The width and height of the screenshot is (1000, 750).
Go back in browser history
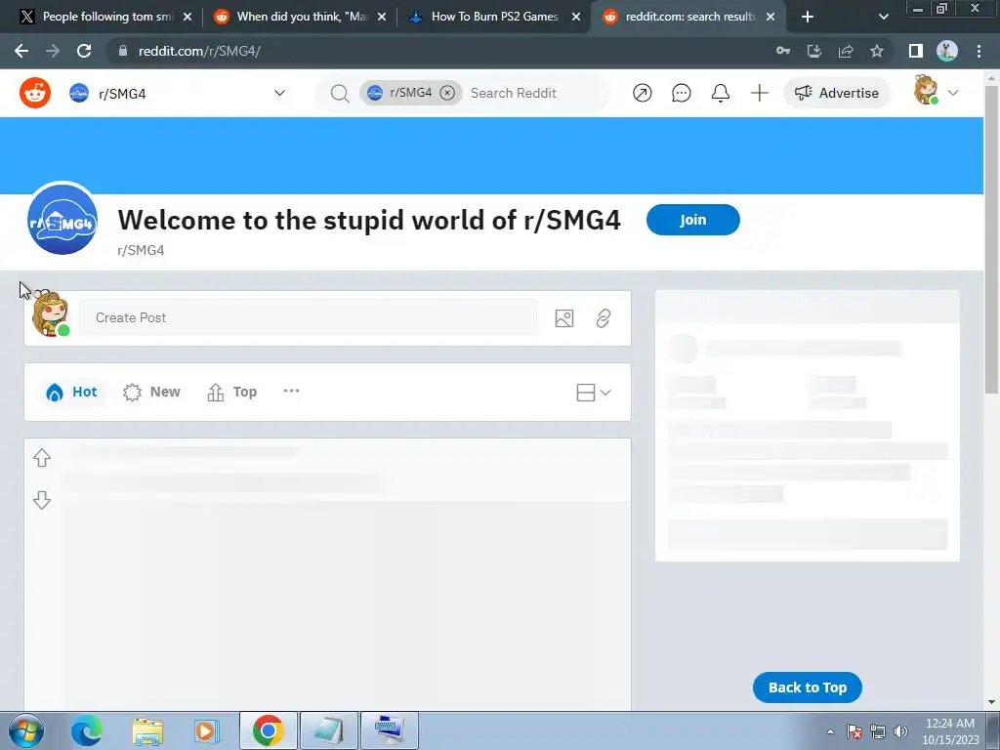21,51
